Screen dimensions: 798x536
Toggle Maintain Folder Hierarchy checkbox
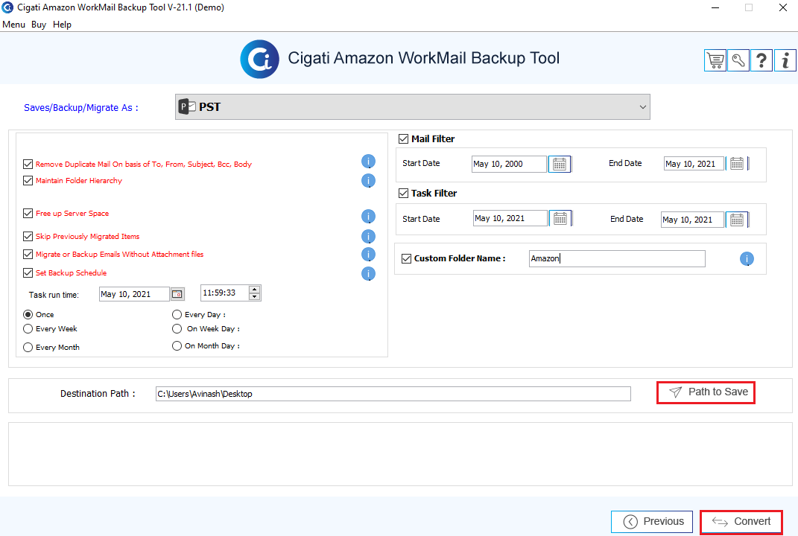(28, 181)
